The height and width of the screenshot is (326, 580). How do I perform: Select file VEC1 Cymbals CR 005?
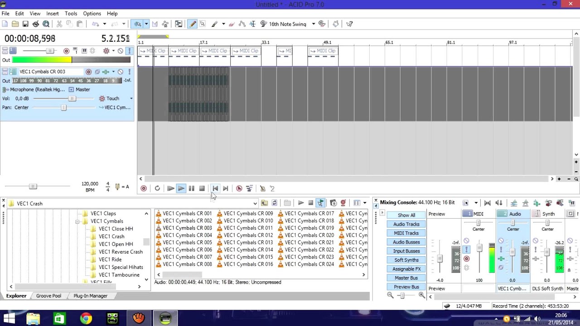click(x=184, y=243)
